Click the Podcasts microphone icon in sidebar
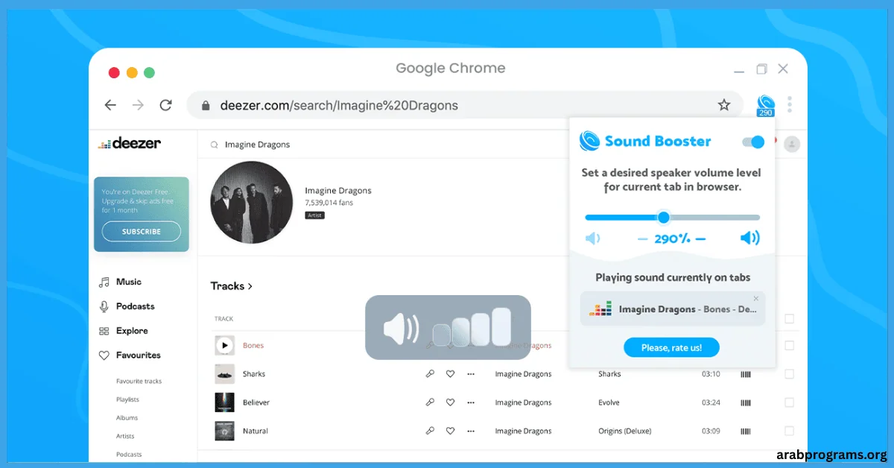894x468 pixels. point(104,306)
